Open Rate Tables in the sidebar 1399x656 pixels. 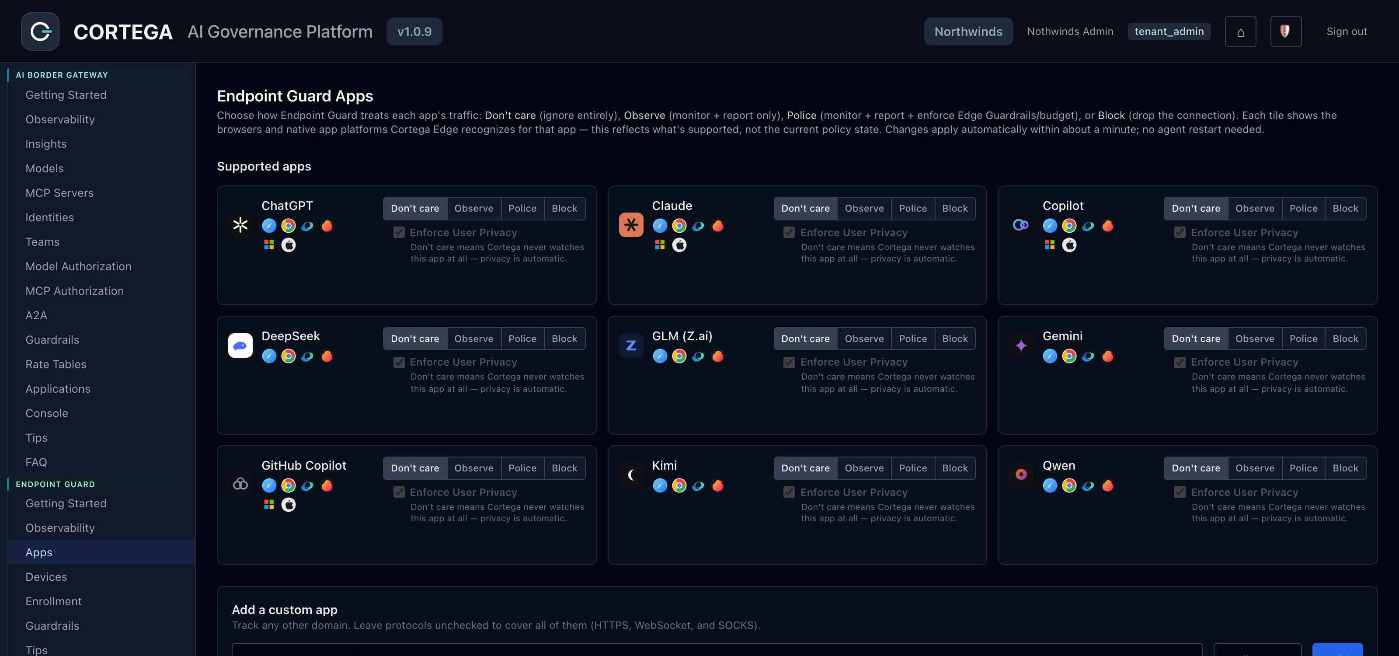click(101, 364)
